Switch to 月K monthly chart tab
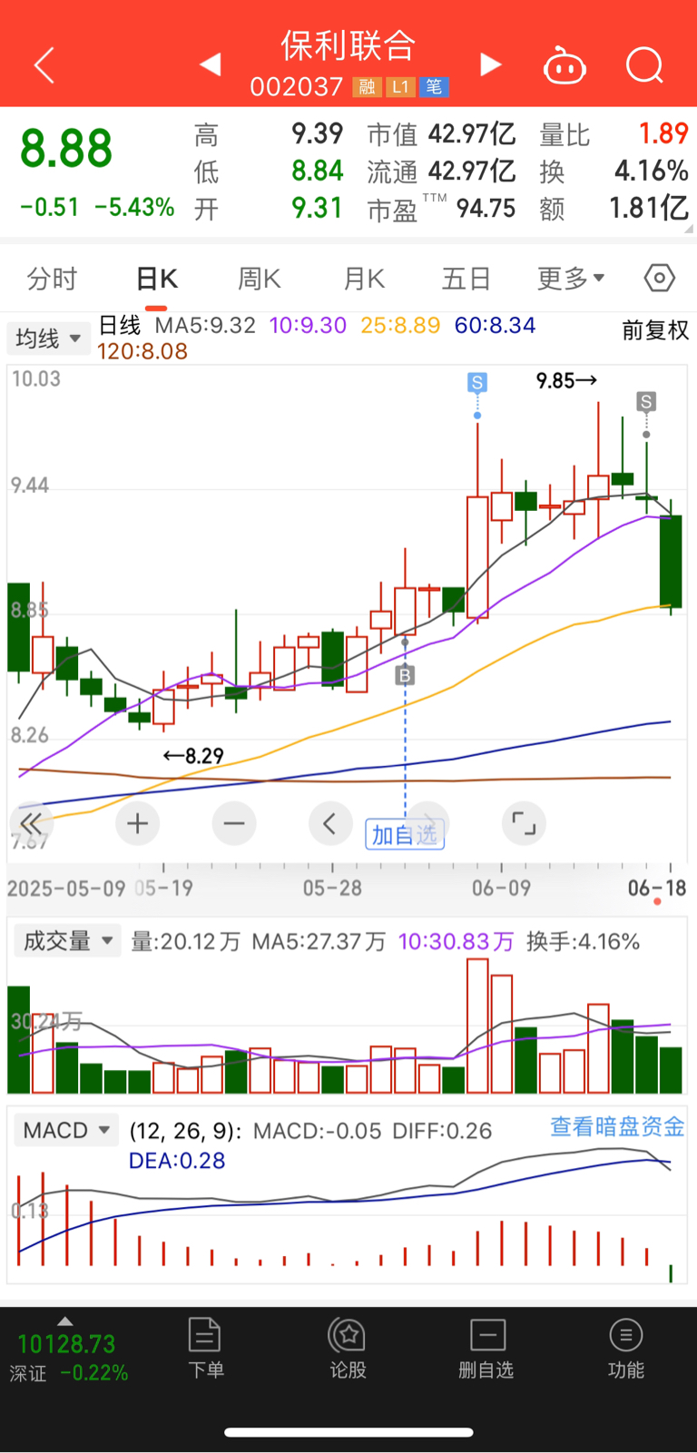 pos(364,279)
